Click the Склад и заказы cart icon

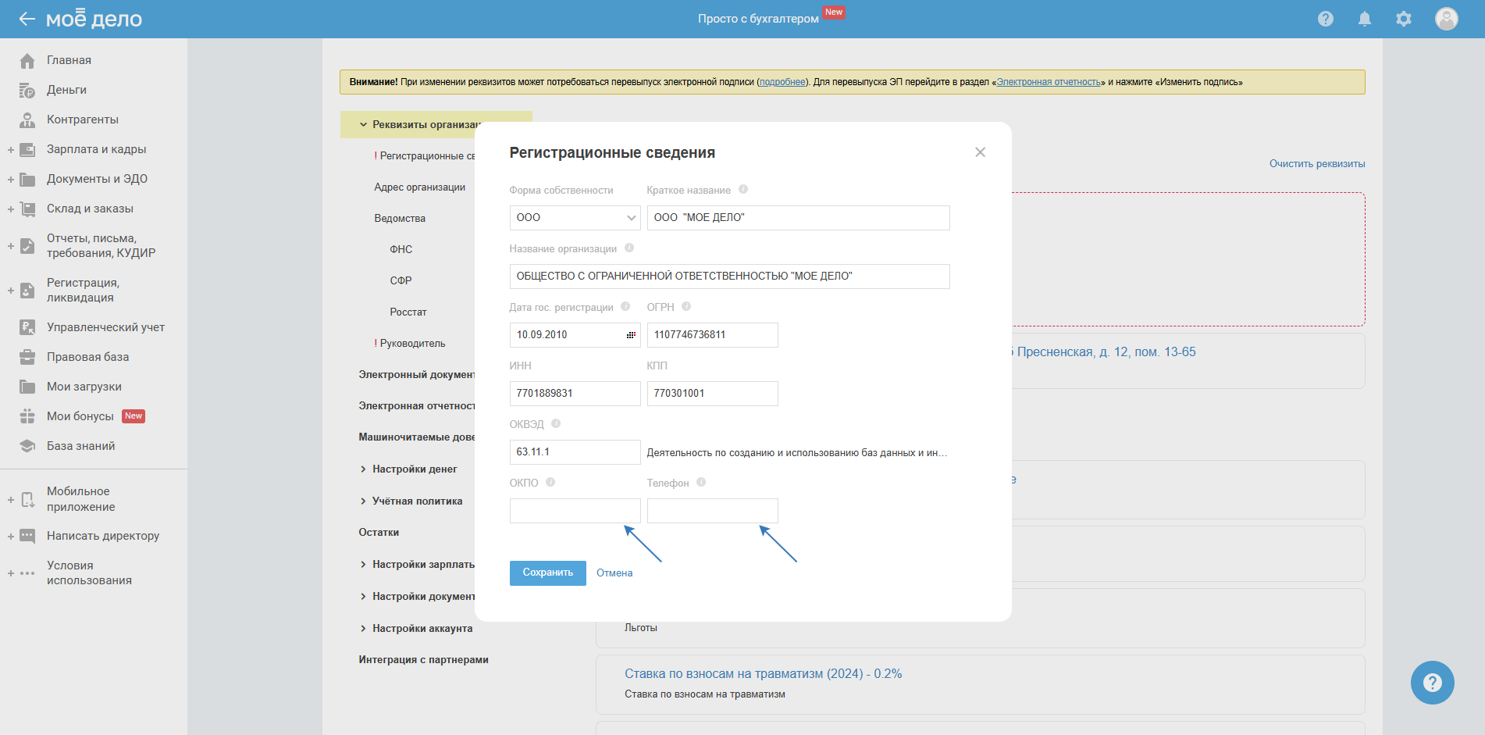(27, 209)
